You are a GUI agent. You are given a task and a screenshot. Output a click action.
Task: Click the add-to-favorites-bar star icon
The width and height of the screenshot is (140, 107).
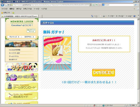[13, 13]
